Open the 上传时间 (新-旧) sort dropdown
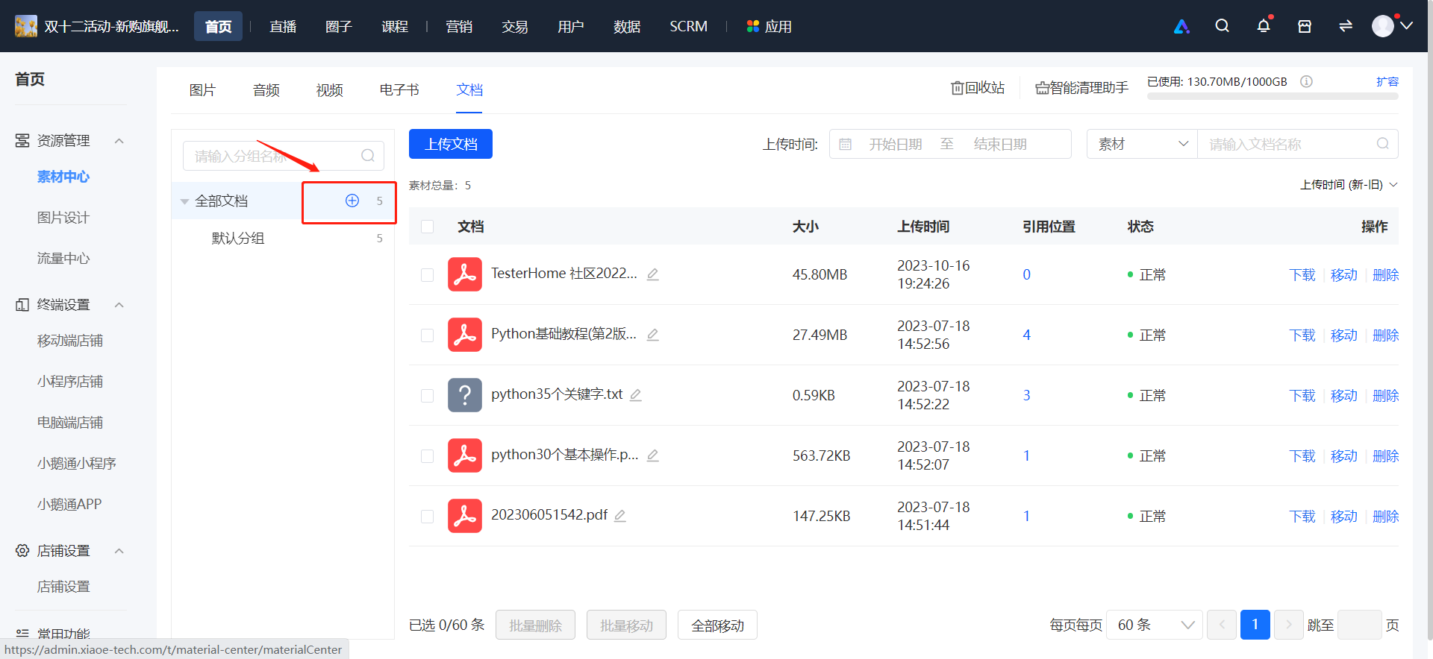The height and width of the screenshot is (659, 1433). (1349, 184)
